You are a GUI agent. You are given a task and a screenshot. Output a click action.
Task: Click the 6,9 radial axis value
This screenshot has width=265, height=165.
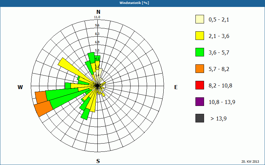(97, 42)
